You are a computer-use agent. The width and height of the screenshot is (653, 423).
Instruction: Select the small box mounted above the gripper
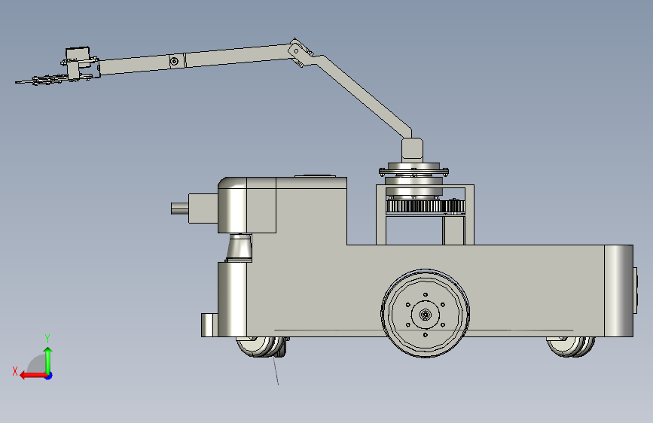[x=78, y=53]
